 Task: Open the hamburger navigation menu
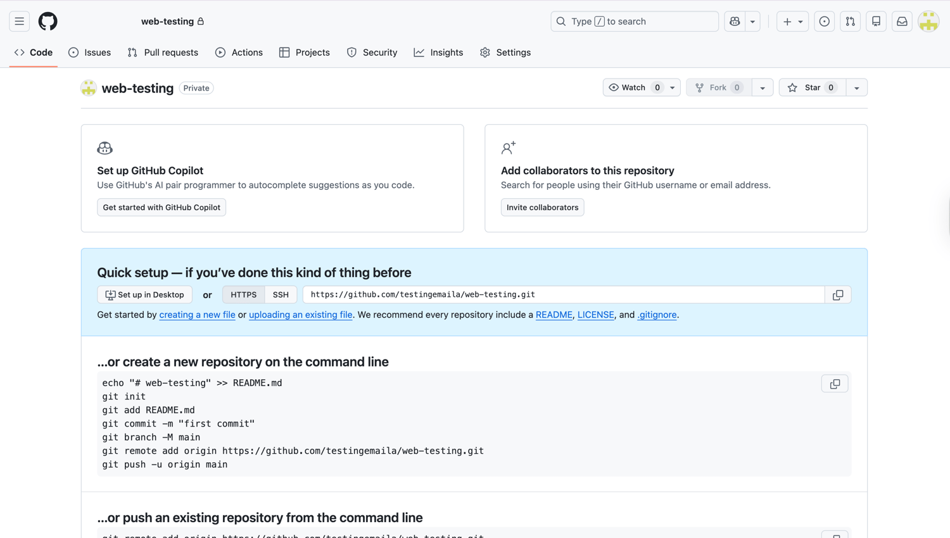(x=20, y=22)
